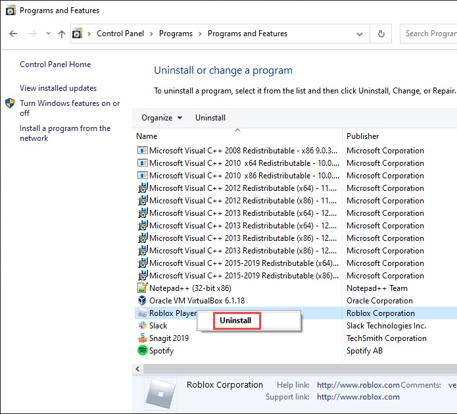Select Microsoft Visual C++ 2008 Redistributable row

(243, 151)
